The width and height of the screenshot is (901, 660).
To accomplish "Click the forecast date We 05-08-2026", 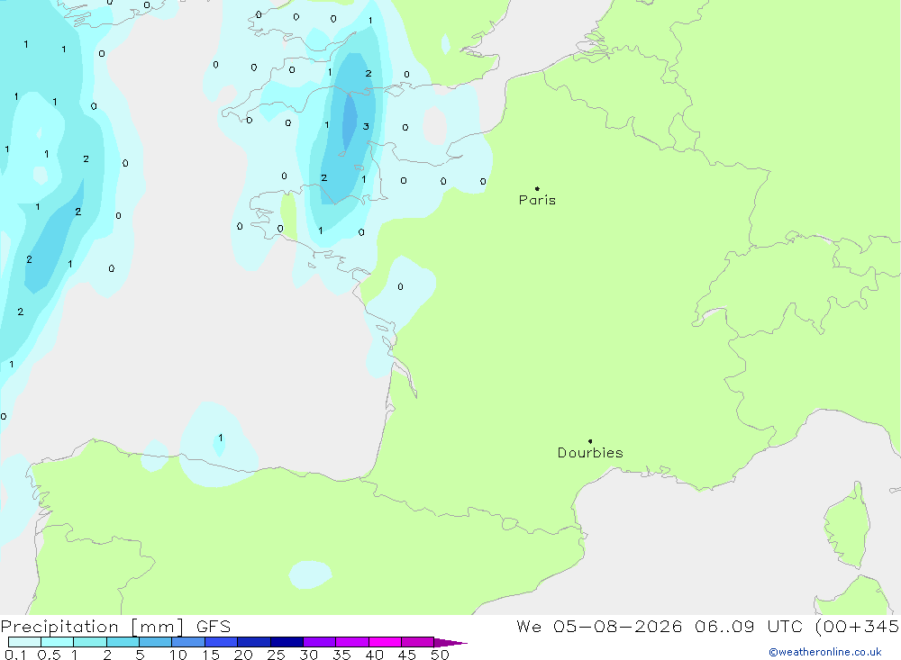I will 599,627.
